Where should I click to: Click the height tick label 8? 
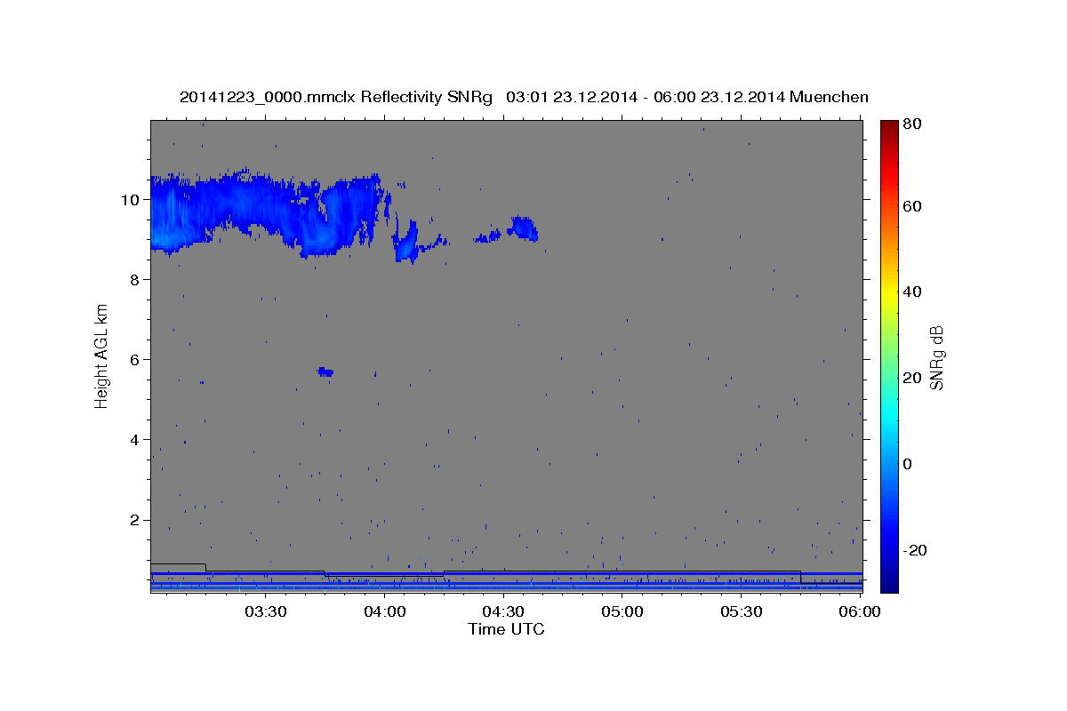point(135,279)
